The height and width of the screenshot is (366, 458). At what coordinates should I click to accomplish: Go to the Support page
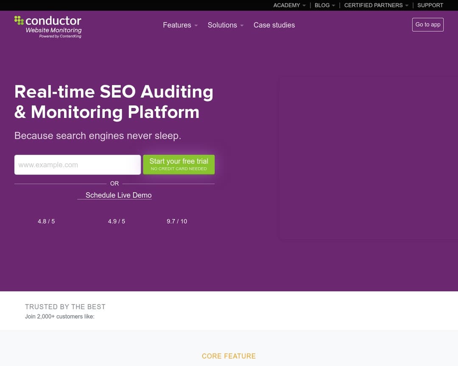[x=430, y=6]
